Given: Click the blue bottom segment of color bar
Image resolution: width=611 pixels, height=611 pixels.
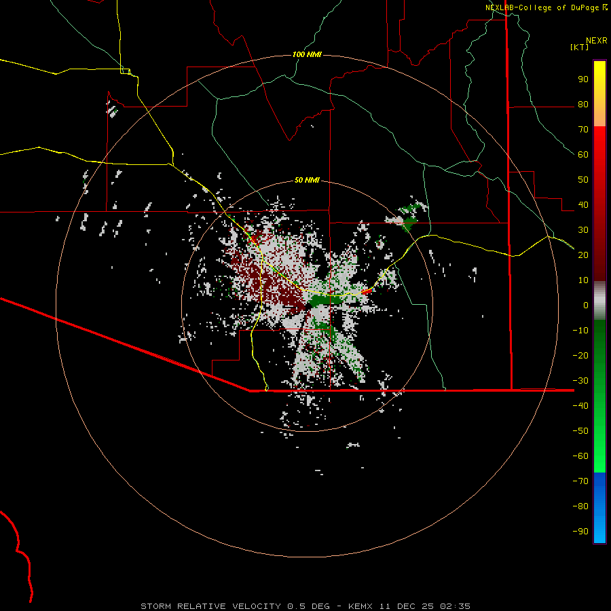Looking at the screenshot, I should 599,508.
